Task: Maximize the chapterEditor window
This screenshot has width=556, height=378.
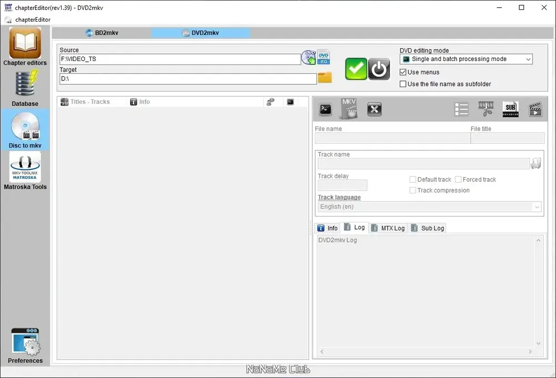Action: coord(522,7)
